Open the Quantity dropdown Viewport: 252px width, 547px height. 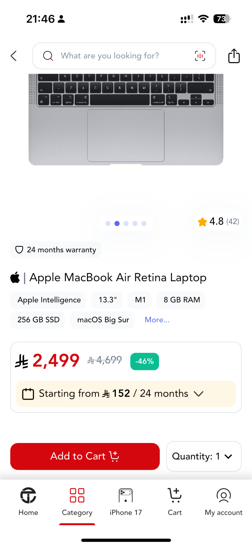click(x=203, y=457)
